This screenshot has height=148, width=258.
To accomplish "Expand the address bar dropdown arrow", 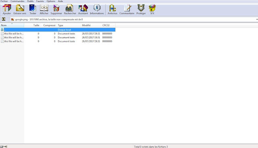I will 257,19.
